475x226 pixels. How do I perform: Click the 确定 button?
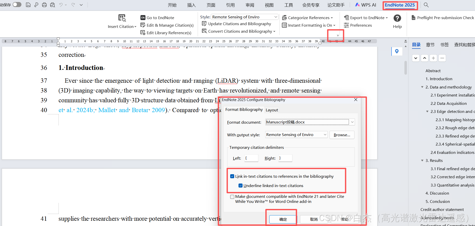pos(283,219)
